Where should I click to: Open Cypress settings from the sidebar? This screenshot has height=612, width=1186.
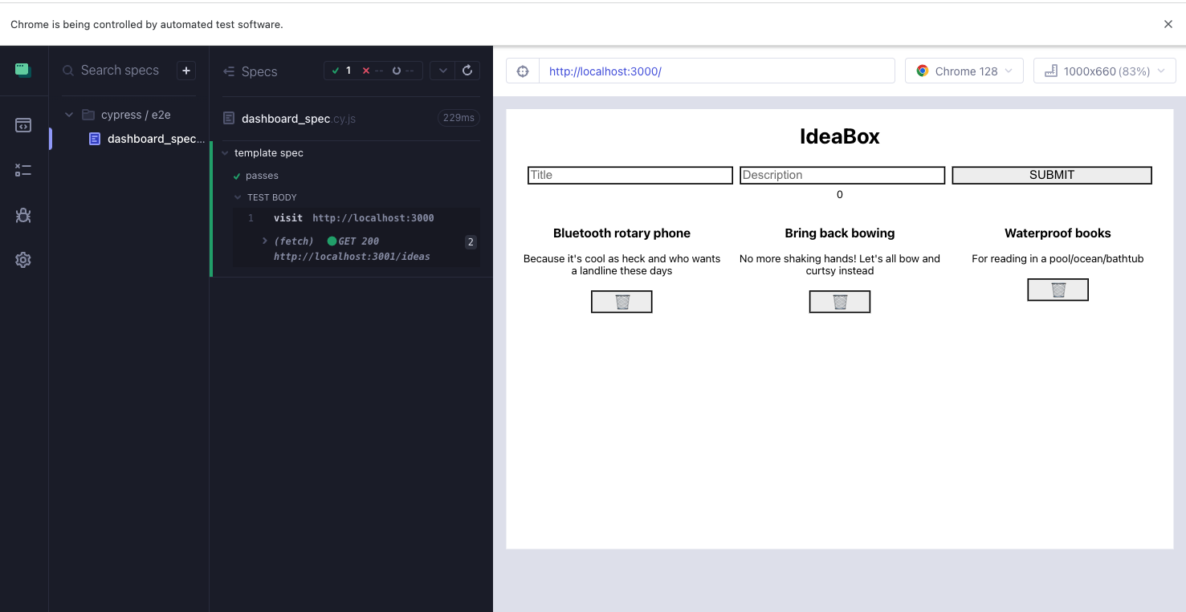(23, 260)
